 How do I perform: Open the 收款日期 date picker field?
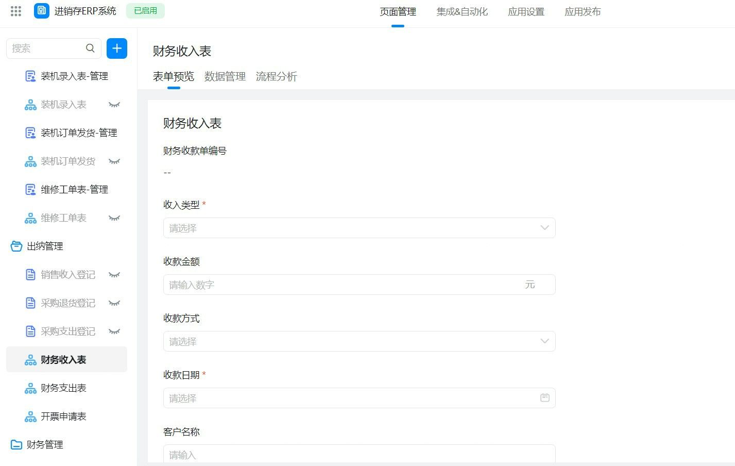tap(359, 398)
